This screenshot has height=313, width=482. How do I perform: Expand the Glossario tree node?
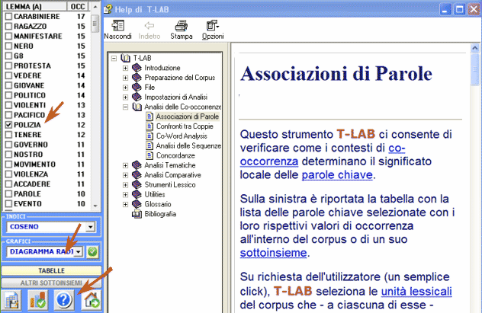125,204
